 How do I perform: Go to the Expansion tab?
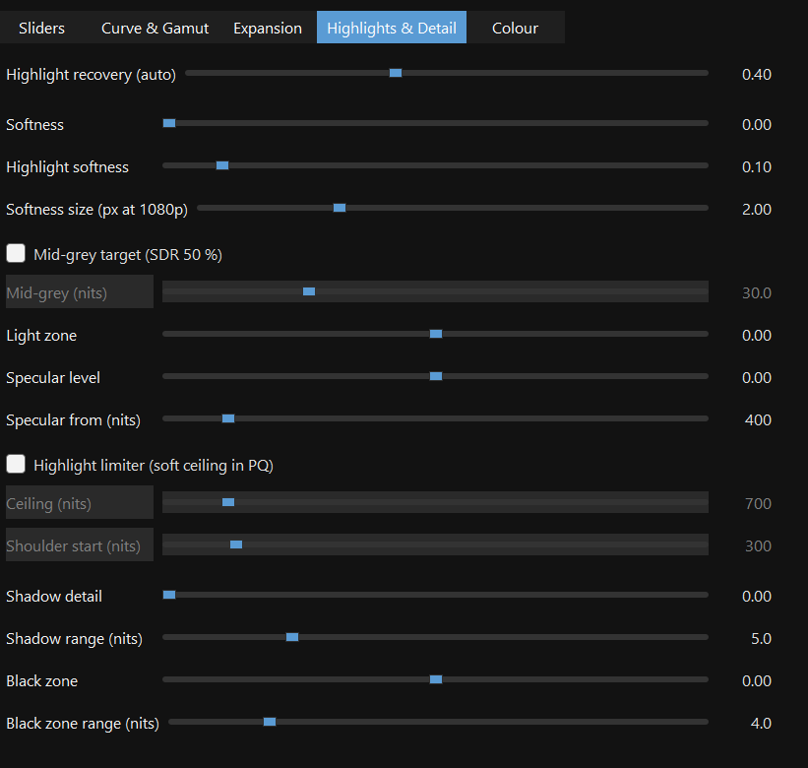[268, 28]
